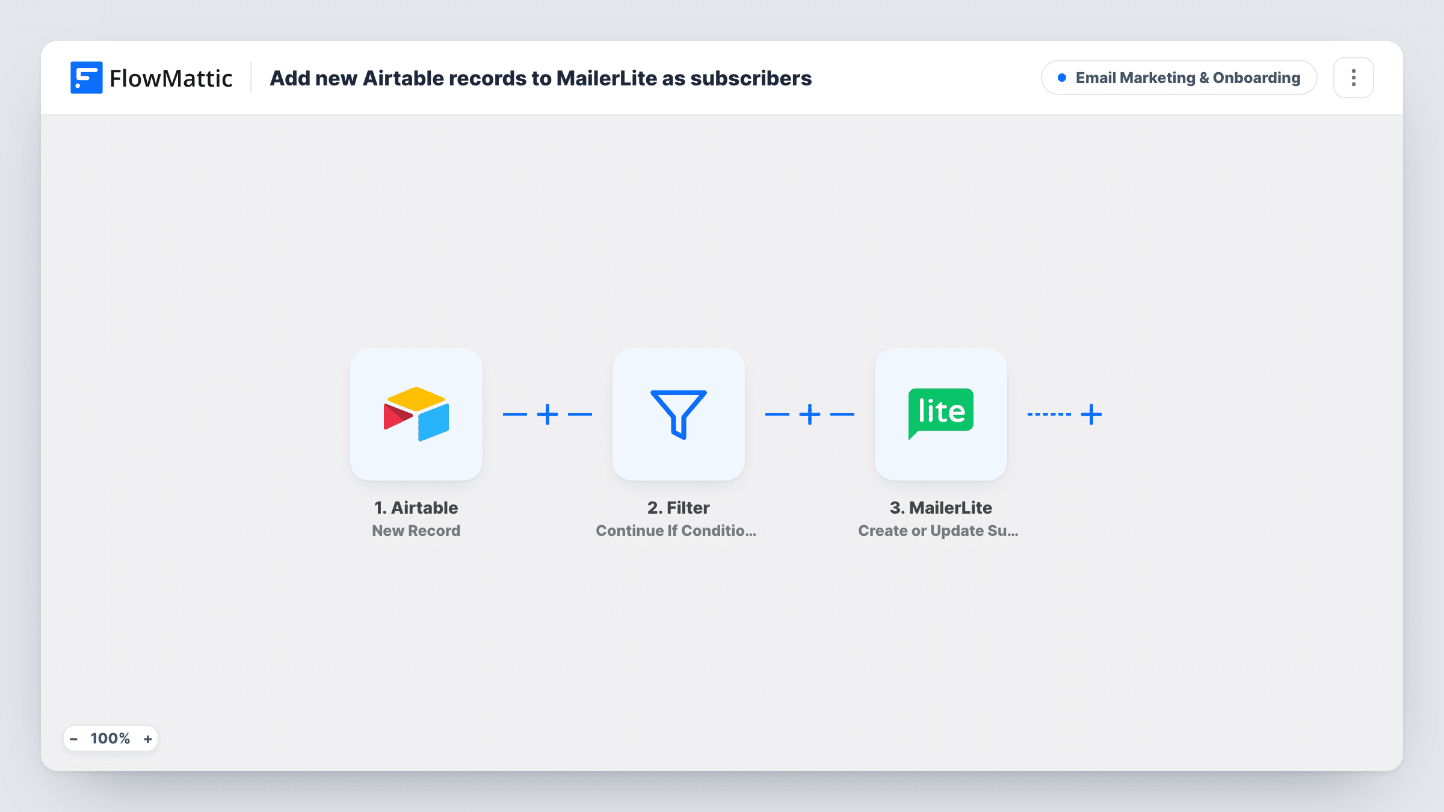
Task: Select the '3. MailerLite' step label
Action: (941, 508)
